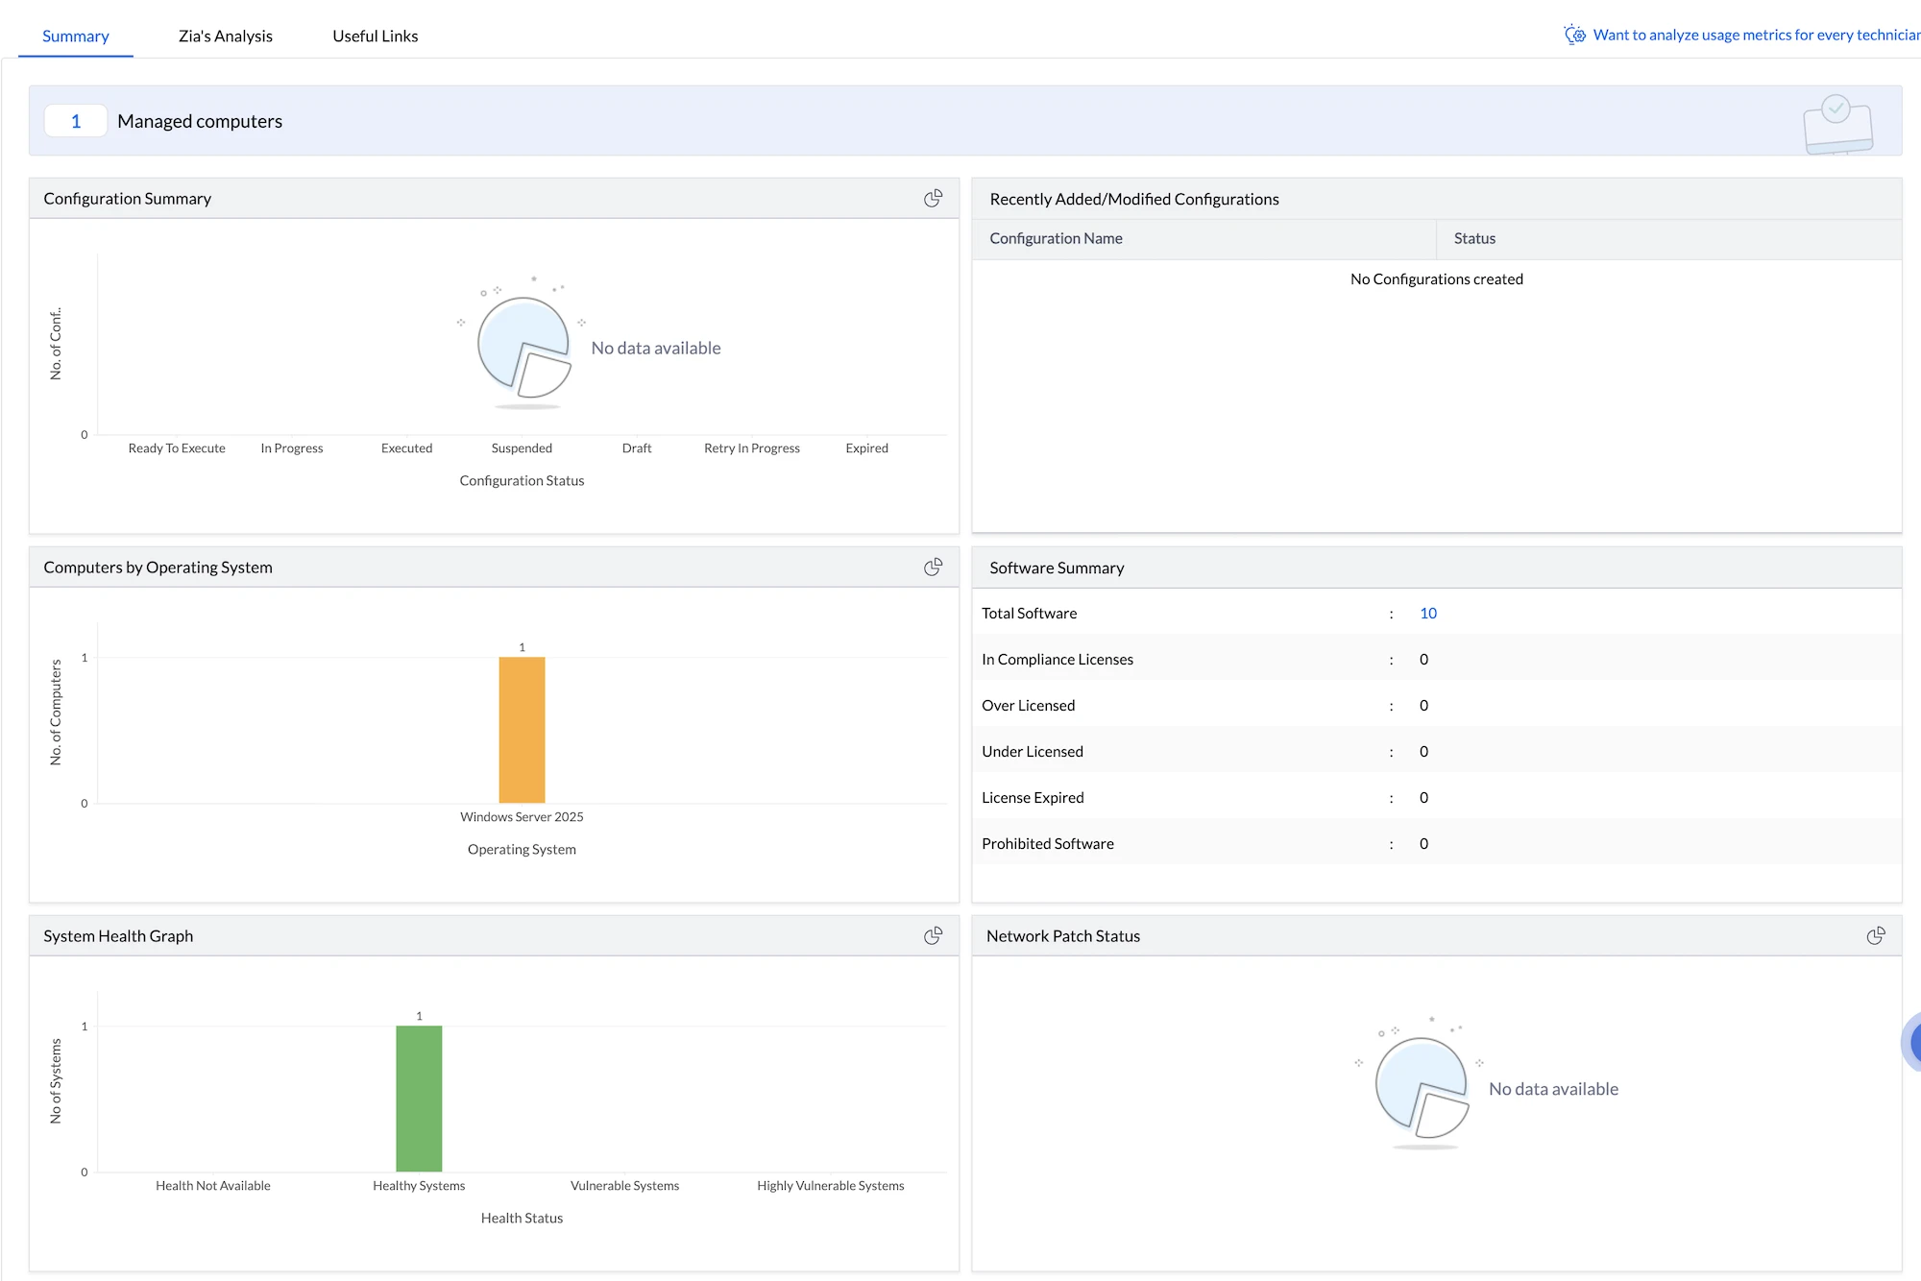Click the Highly Vulnerable Systems label
The height and width of the screenshot is (1281, 1921).
coord(831,1186)
